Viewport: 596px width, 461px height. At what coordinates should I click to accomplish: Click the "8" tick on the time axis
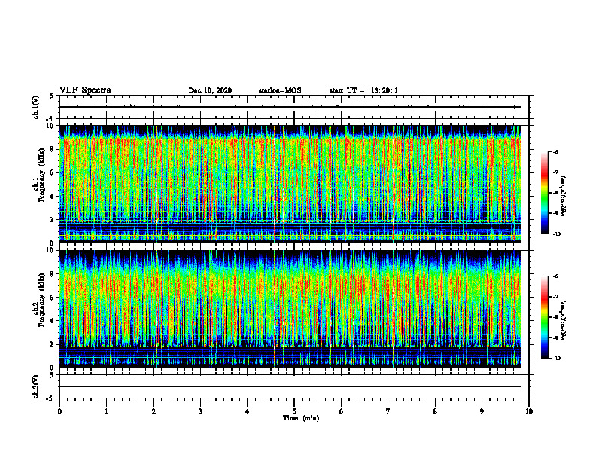[435, 411]
